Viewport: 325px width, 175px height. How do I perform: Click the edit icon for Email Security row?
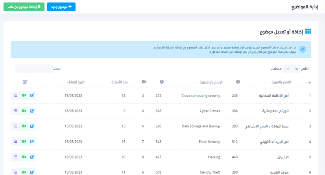32,141
